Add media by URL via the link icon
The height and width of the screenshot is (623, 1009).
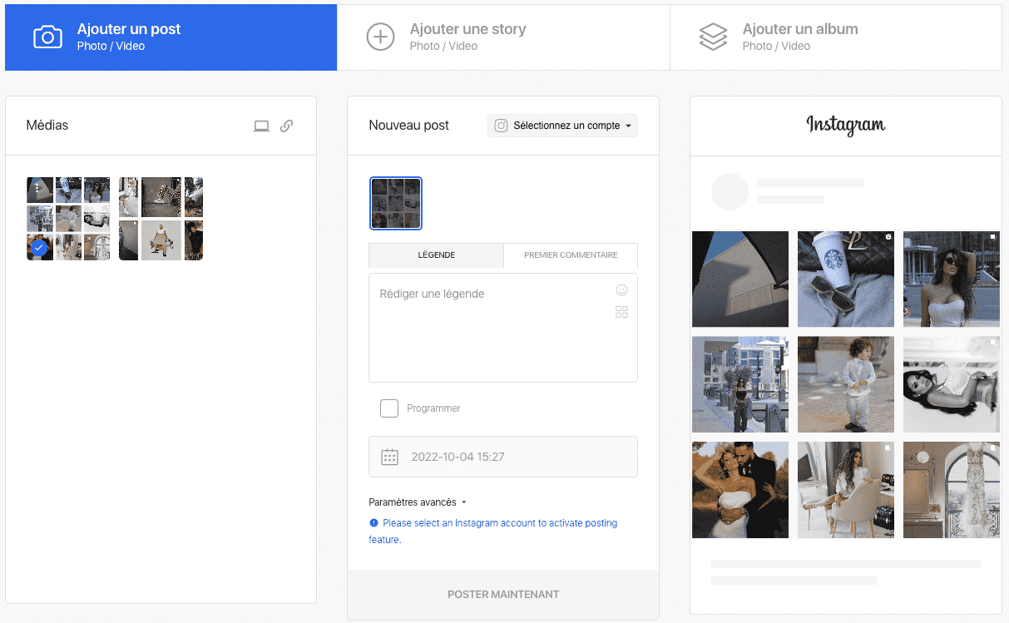click(286, 126)
